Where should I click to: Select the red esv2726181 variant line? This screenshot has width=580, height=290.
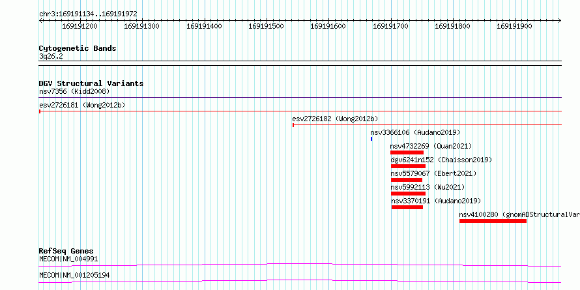[300, 111]
